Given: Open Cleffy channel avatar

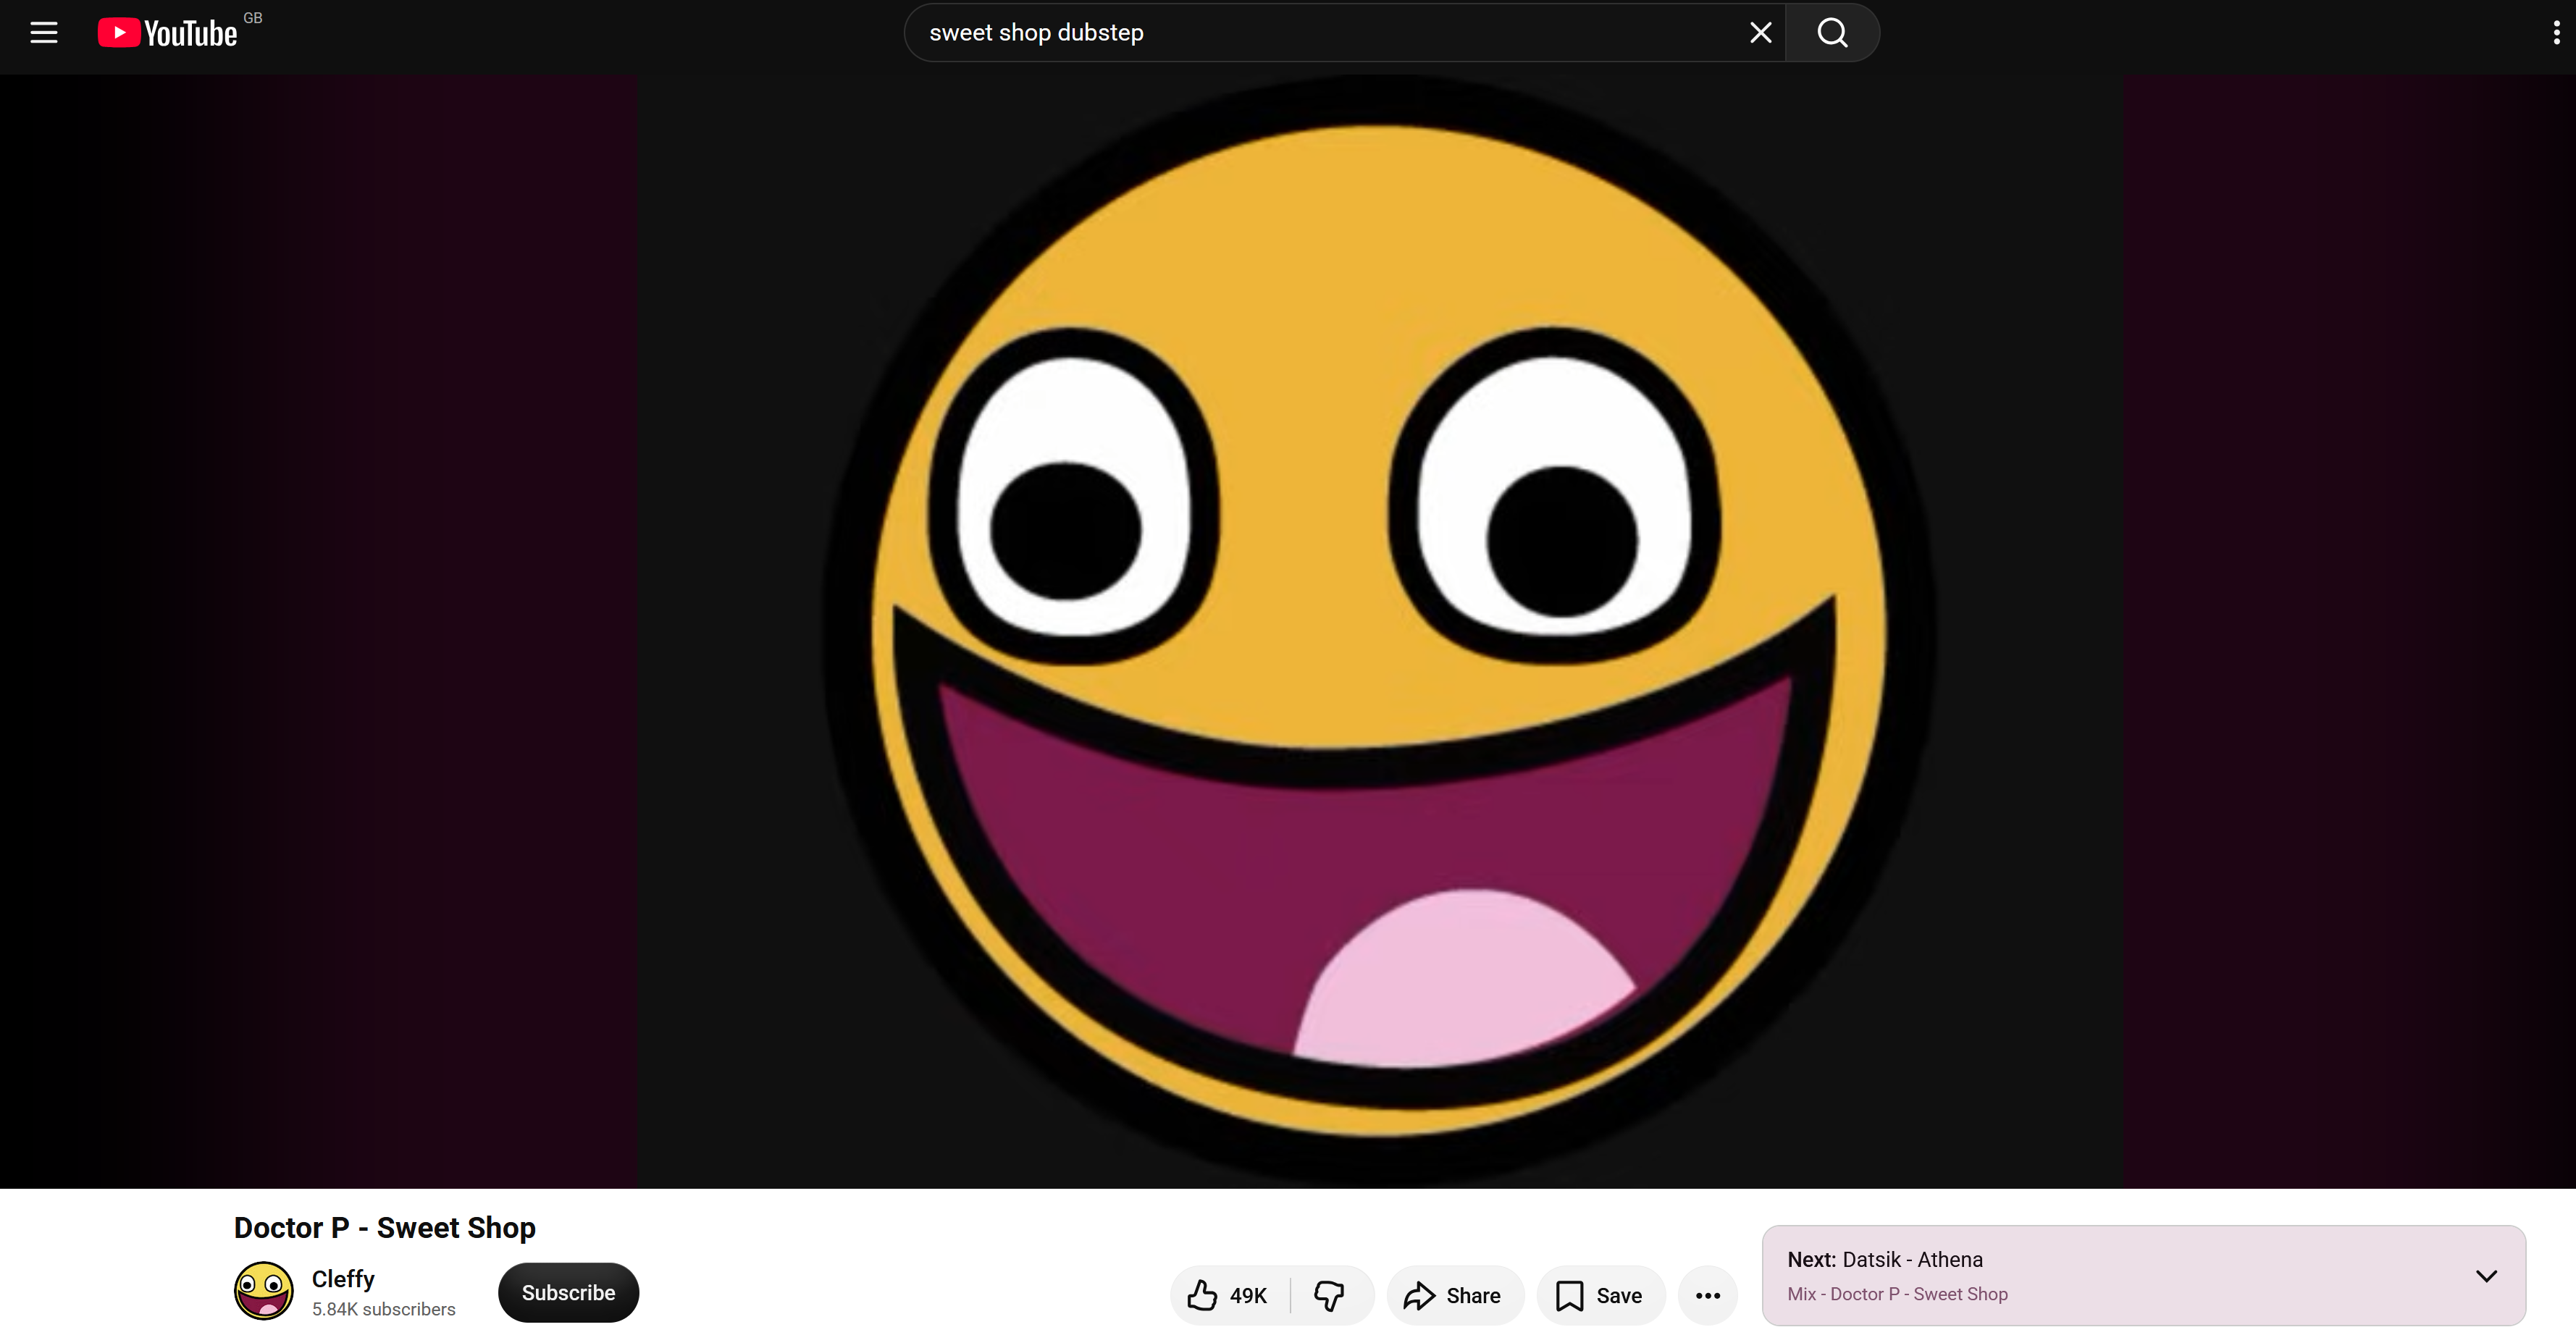Looking at the screenshot, I should click(264, 1291).
